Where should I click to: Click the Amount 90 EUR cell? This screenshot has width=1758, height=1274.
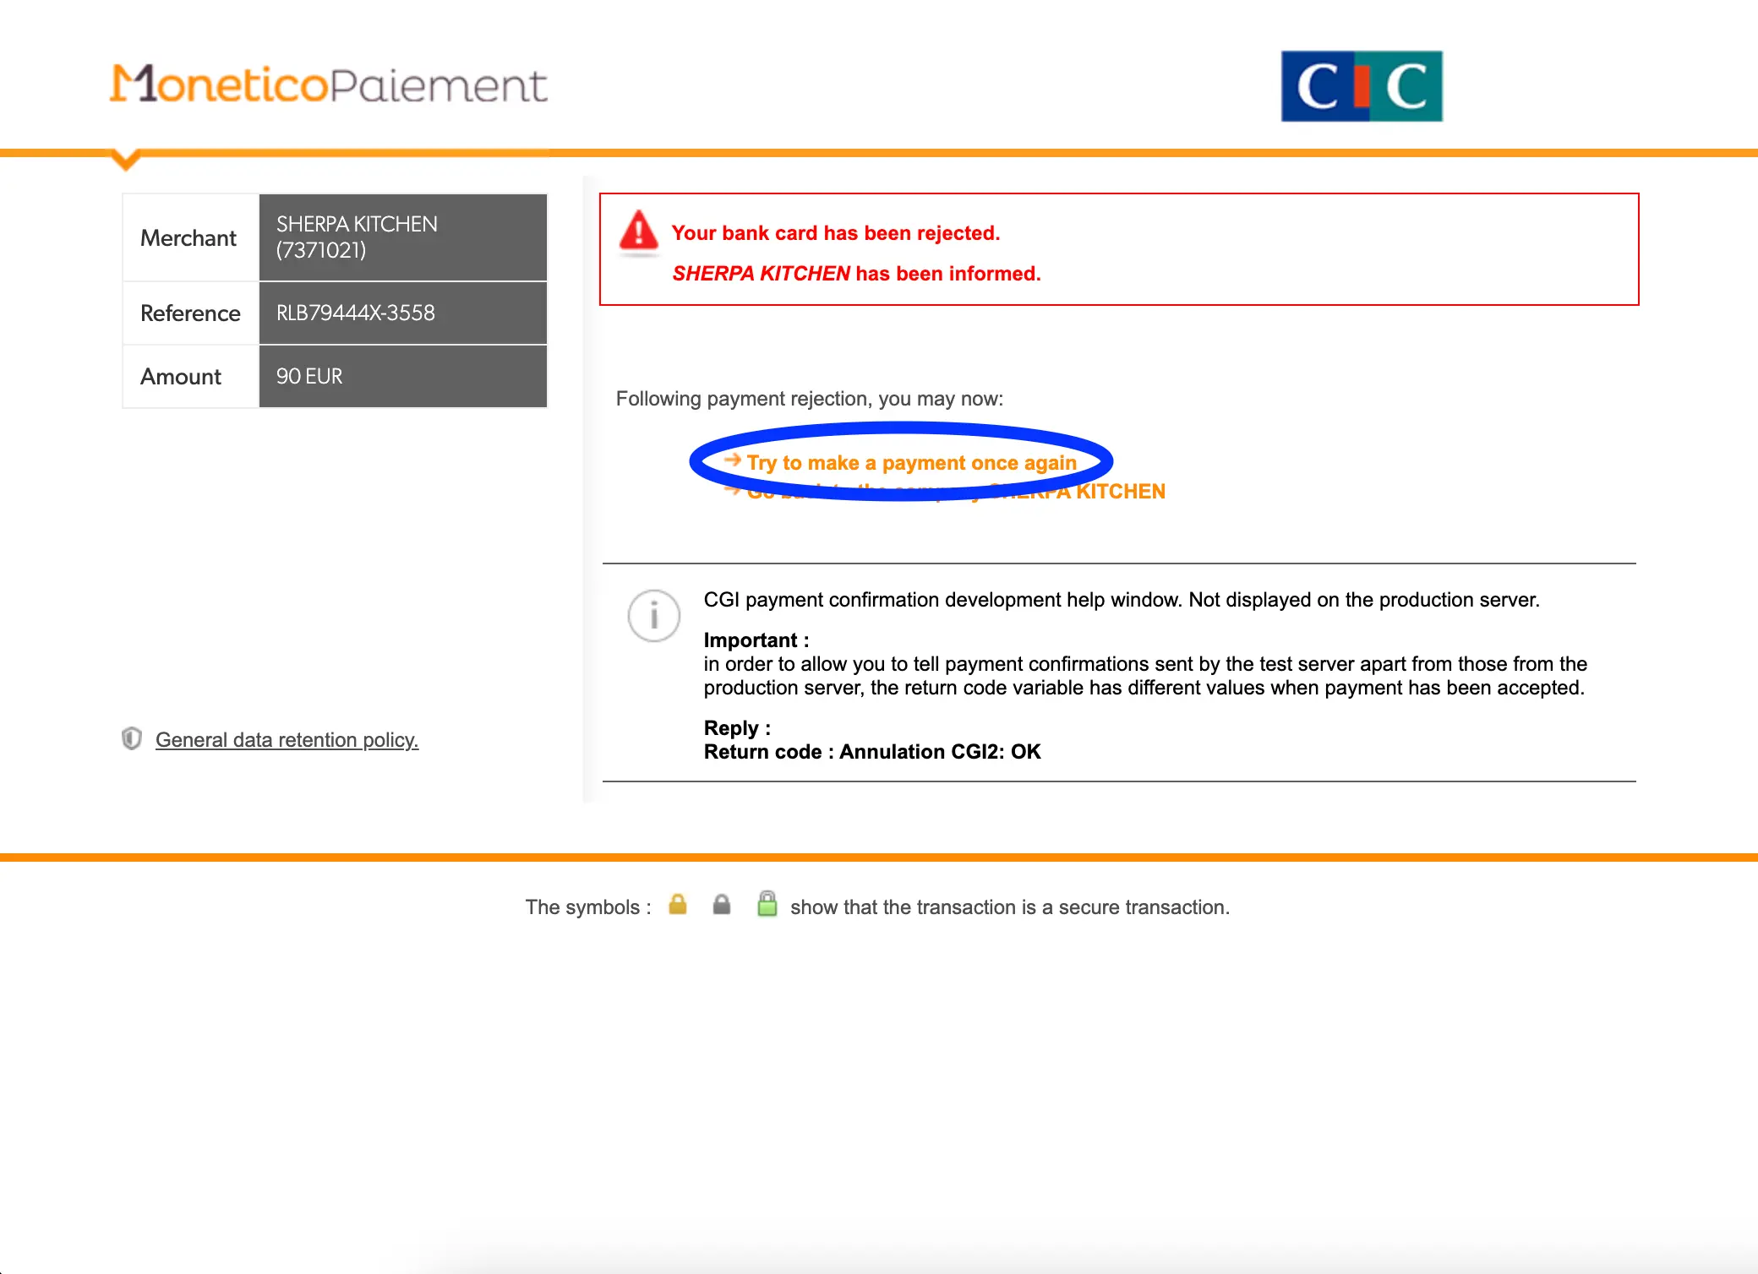click(402, 376)
